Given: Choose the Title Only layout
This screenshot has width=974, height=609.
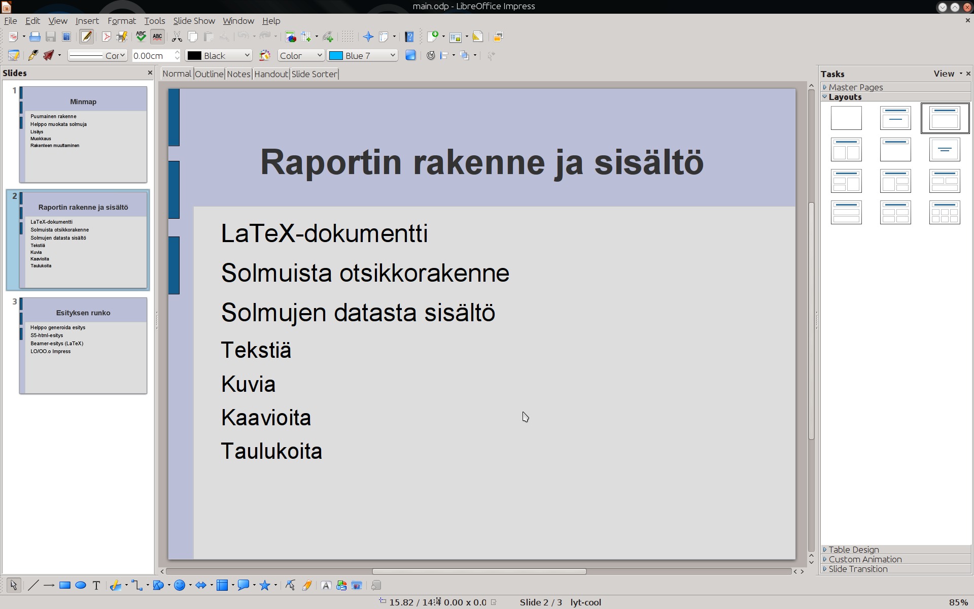Looking at the screenshot, I should coord(895,150).
